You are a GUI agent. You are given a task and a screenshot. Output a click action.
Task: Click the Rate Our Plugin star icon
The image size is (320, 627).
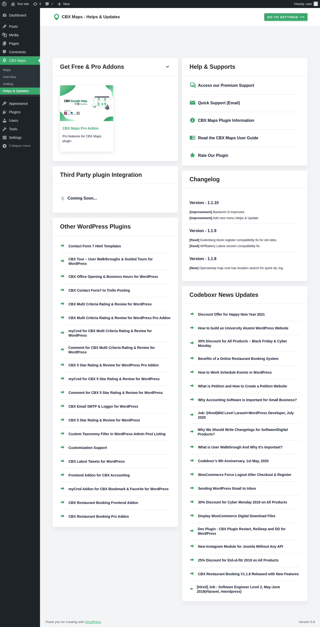[x=192, y=155]
